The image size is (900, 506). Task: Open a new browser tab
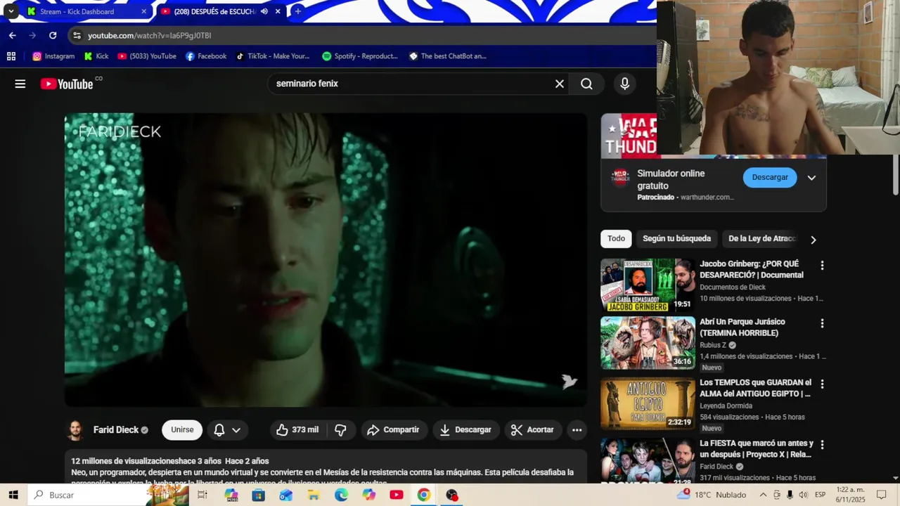[298, 11]
